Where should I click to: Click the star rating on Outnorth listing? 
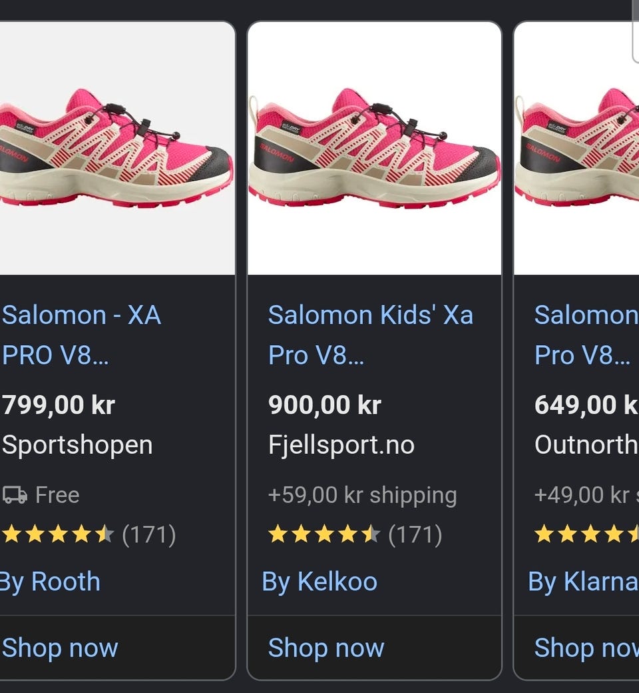[586, 534]
